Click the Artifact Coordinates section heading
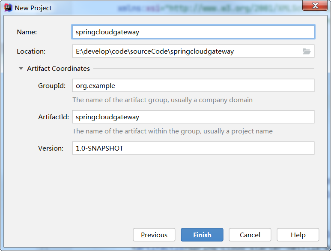This screenshot has height=251, width=331. pos(58,69)
